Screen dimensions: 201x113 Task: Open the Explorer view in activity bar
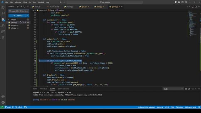point(3,7)
